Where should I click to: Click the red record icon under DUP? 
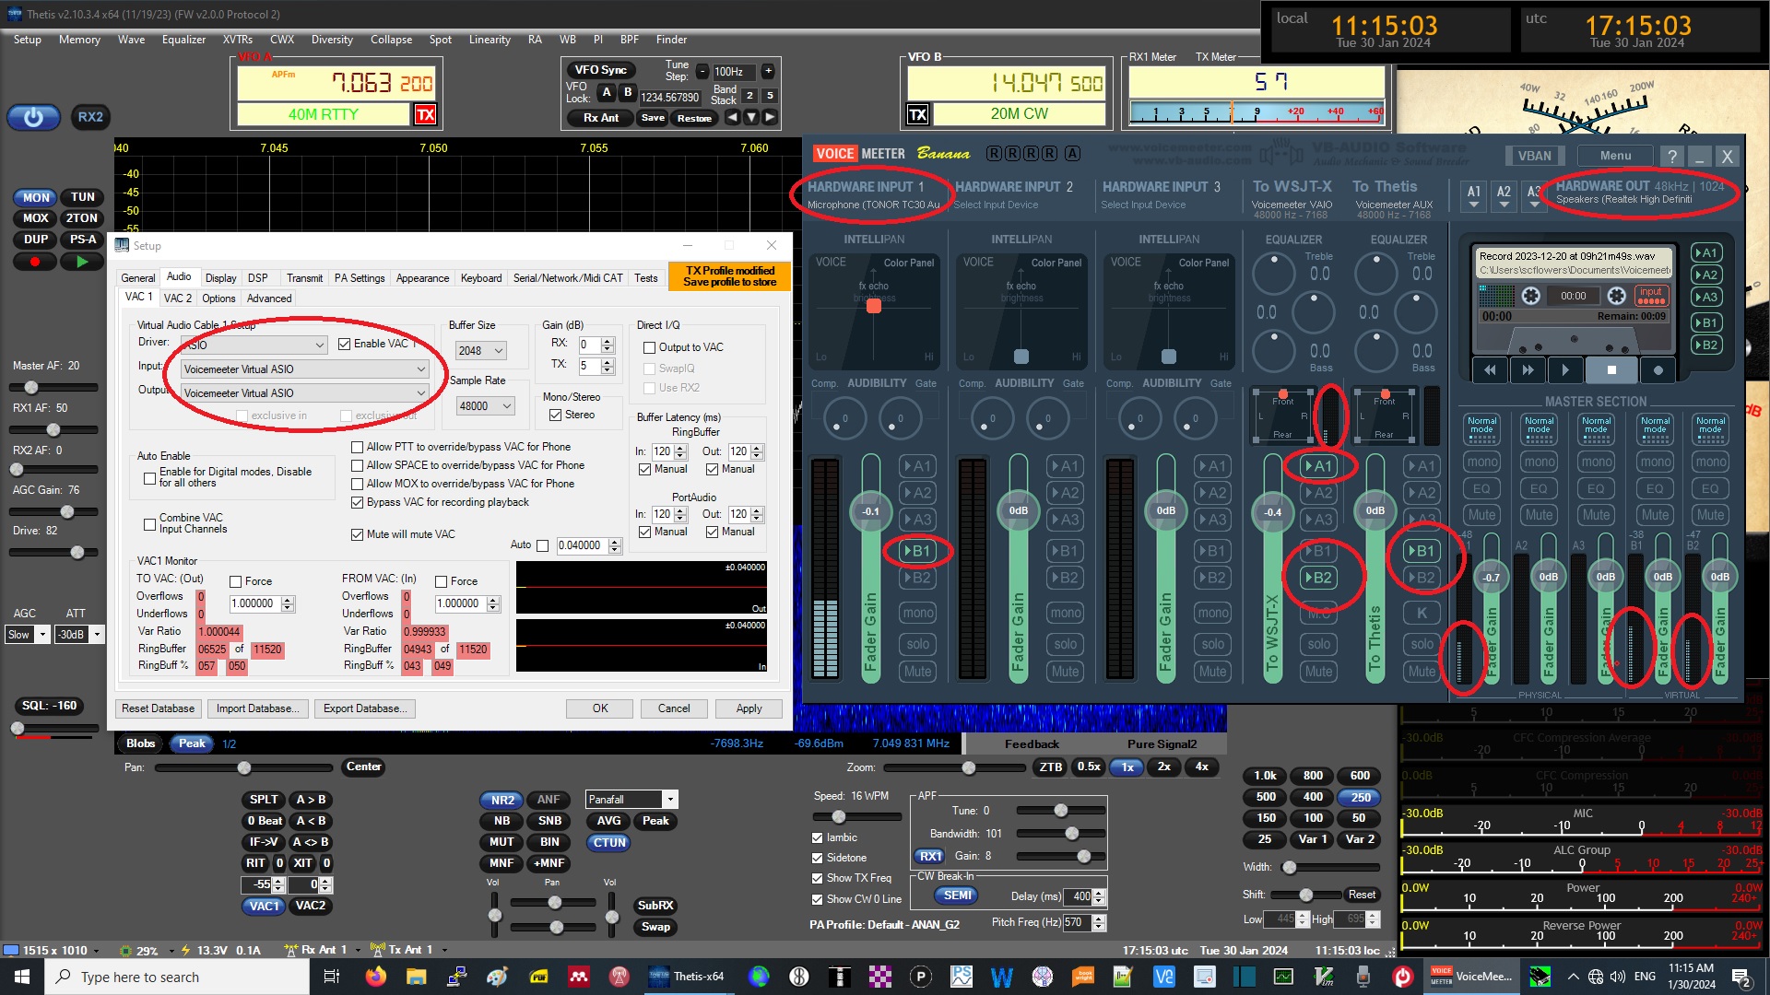tap(35, 262)
